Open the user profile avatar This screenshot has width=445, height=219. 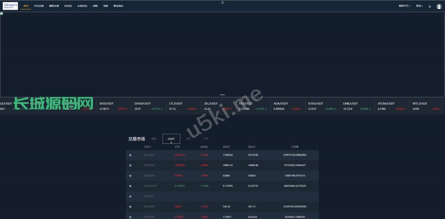pos(438,6)
